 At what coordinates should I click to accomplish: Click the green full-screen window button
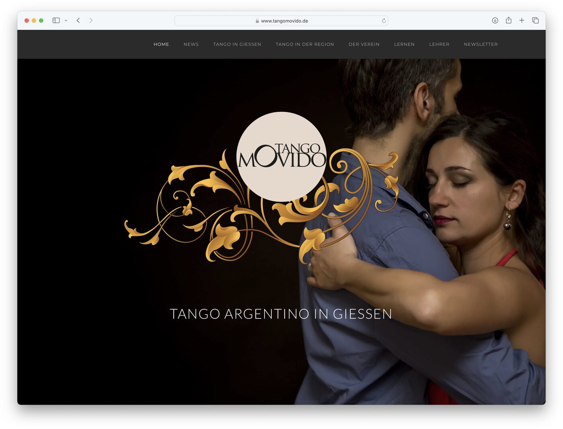pos(41,21)
